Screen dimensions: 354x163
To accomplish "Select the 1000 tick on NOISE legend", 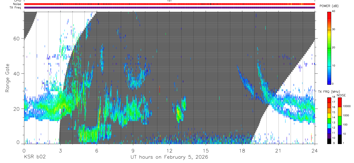I will 346,115.
